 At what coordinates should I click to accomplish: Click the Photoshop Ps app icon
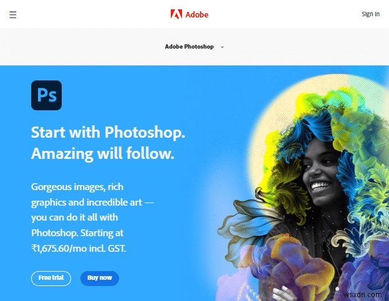[46, 95]
